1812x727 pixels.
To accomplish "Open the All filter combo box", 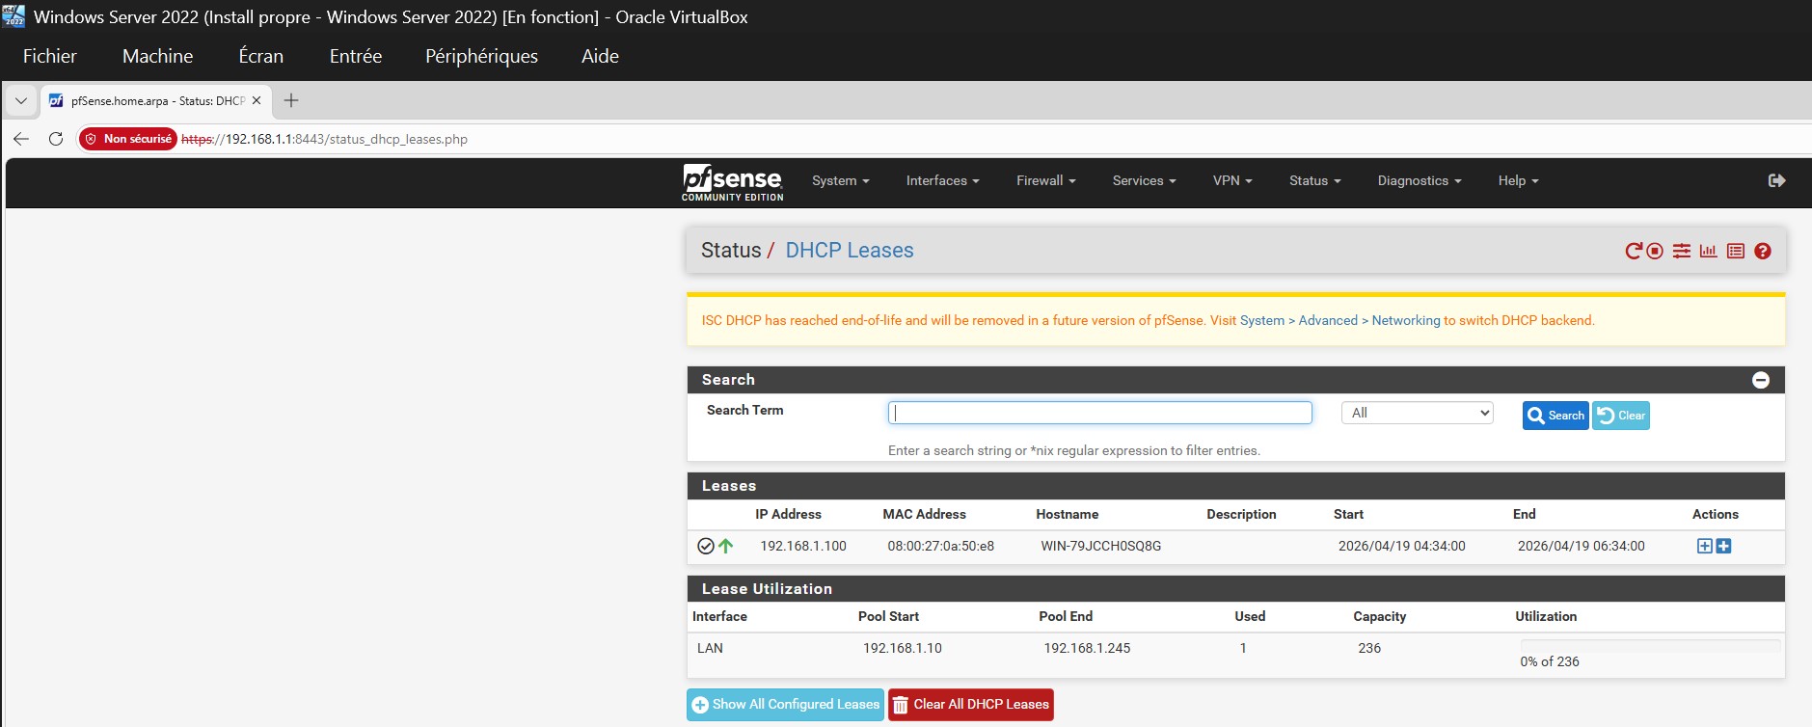I will 1418,413.
